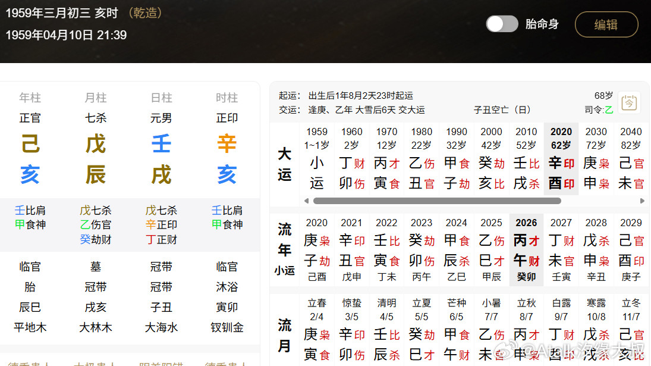Image resolution: width=651 pixels, height=366 pixels.
Task: Click the hour stem 辛
Action: coord(227,144)
